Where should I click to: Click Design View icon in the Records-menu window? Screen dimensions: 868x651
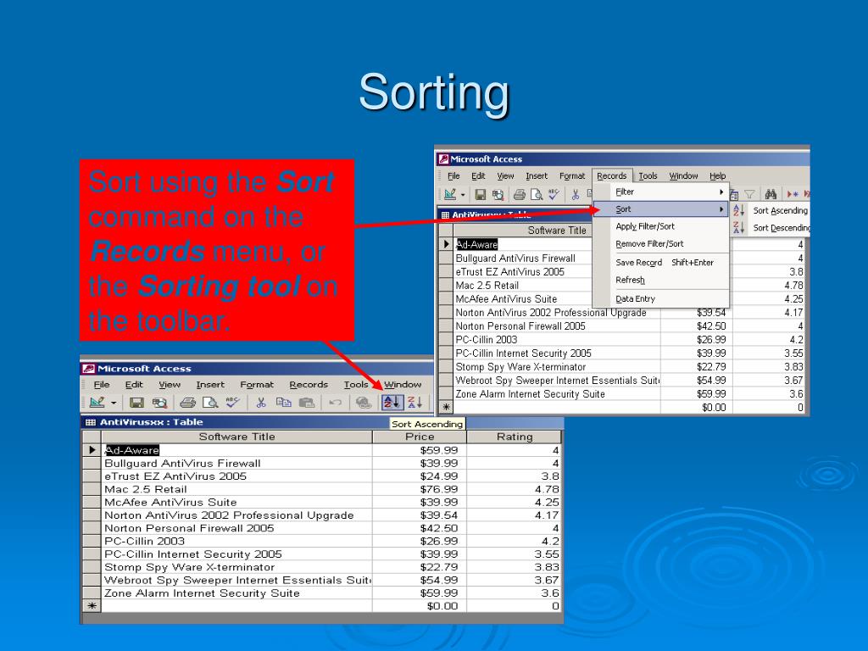pos(450,194)
